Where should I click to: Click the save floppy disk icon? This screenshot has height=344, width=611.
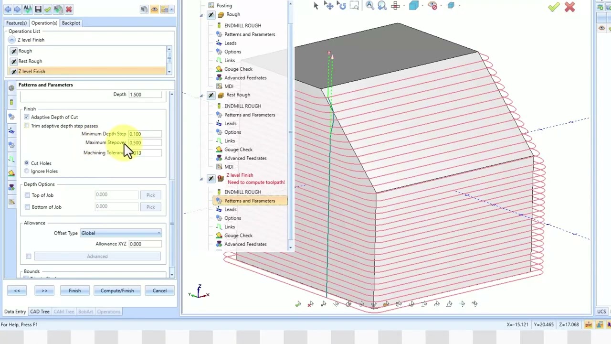pos(38,9)
